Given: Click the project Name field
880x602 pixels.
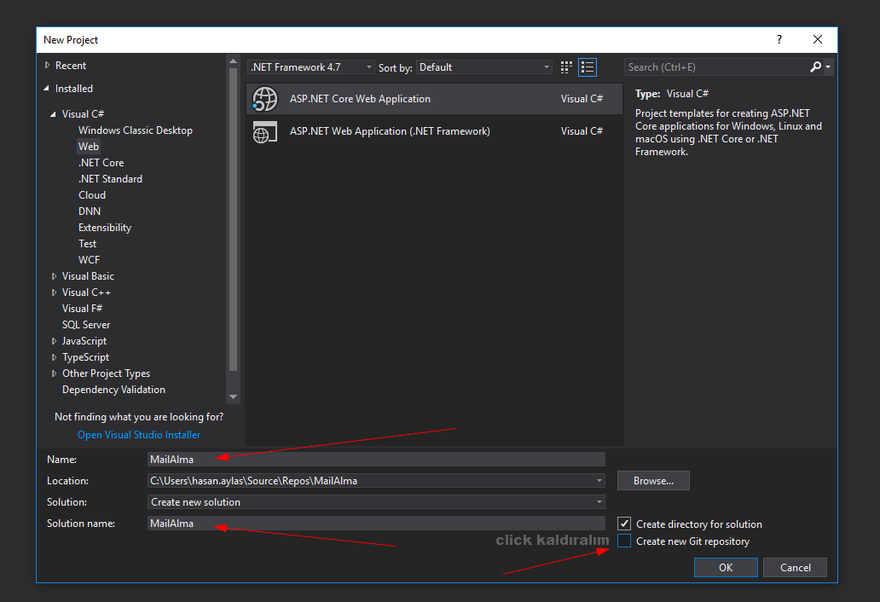Looking at the screenshot, I should tap(377, 460).
